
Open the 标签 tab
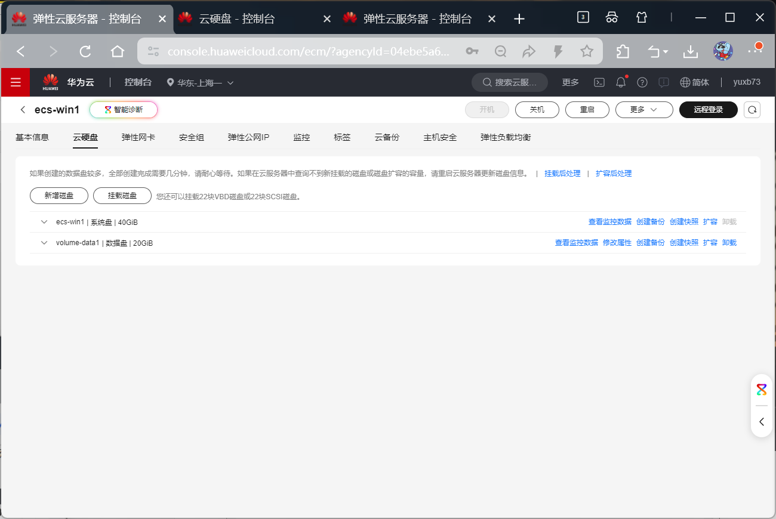[342, 137]
